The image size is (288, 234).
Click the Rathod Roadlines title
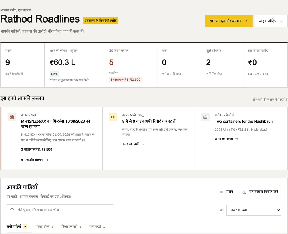[x=40, y=19]
